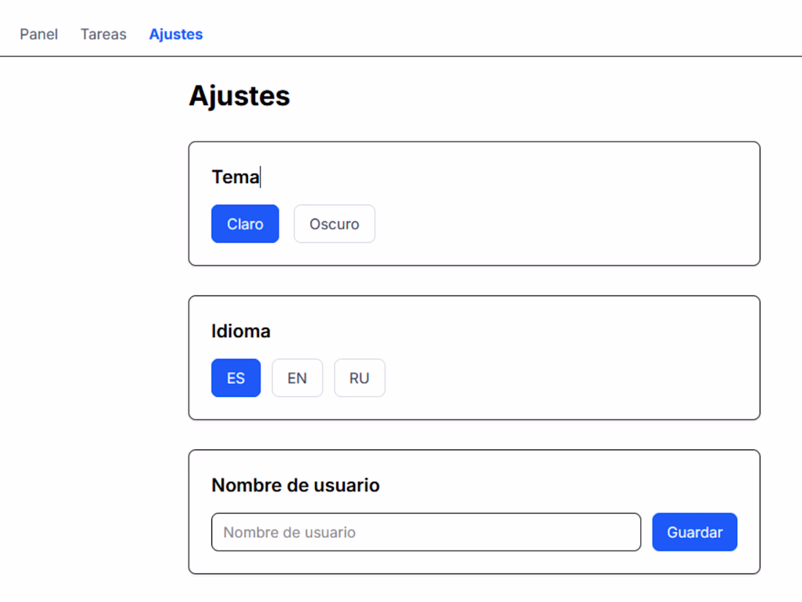The image size is (802, 602).
Task: Select ES as the language
Action: tap(235, 378)
